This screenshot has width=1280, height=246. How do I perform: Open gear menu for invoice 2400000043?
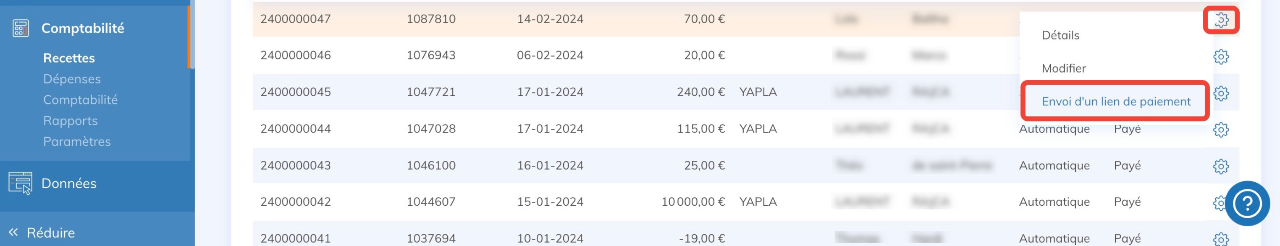click(x=1220, y=166)
